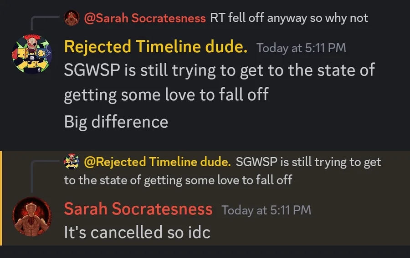Click Sarah Socratesness's small avatar in top reply preview
Screen dimensions: 410x258
point(72,18)
